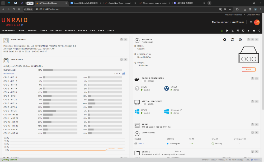Image resolution: width=264 pixels, height=162 pixels.
Task: Open Processor tile settings gear
Action: pyautogui.click(x=121, y=60)
